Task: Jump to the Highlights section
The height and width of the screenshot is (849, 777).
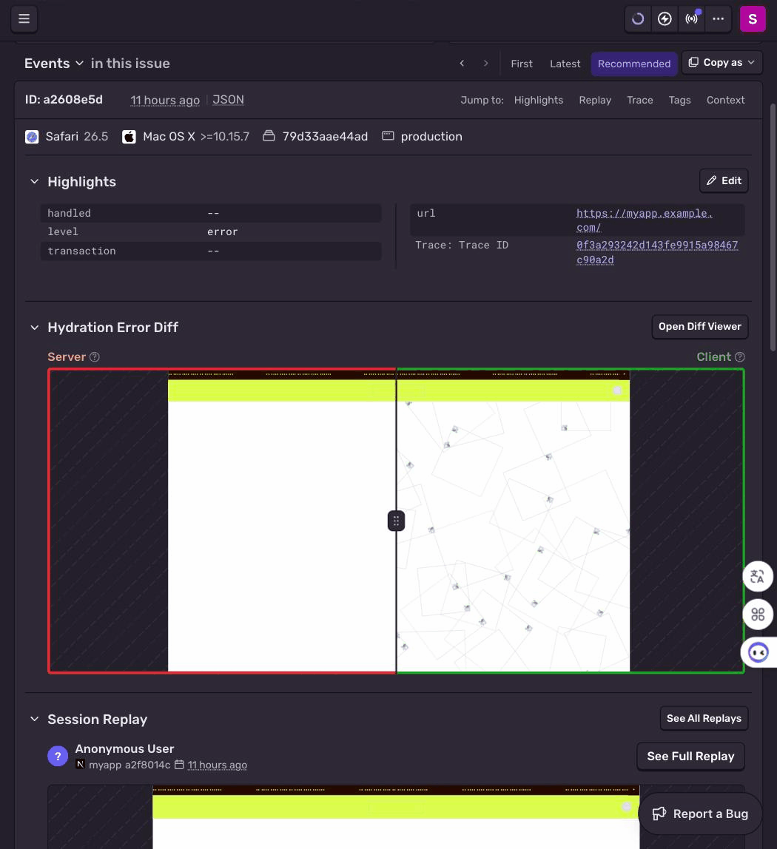Action: coord(539,100)
